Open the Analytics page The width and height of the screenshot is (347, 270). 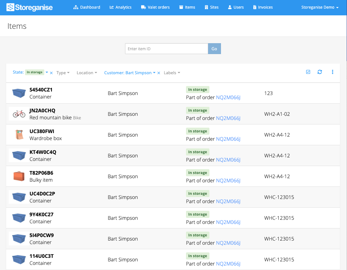click(x=121, y=7)
